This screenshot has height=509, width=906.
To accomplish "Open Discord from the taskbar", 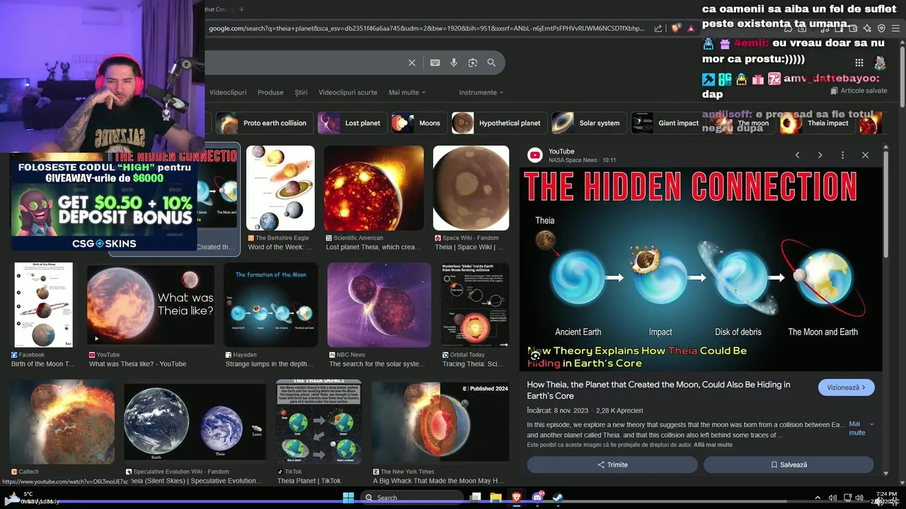I will point(537,498).
